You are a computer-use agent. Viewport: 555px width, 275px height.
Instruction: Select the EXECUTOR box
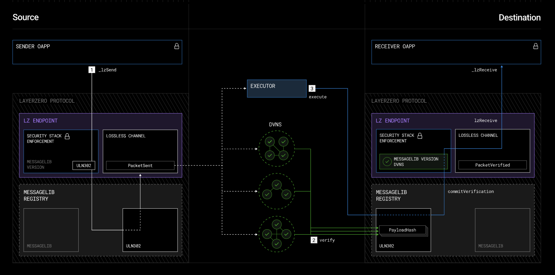pyautogui.click(x=277, y=88)
